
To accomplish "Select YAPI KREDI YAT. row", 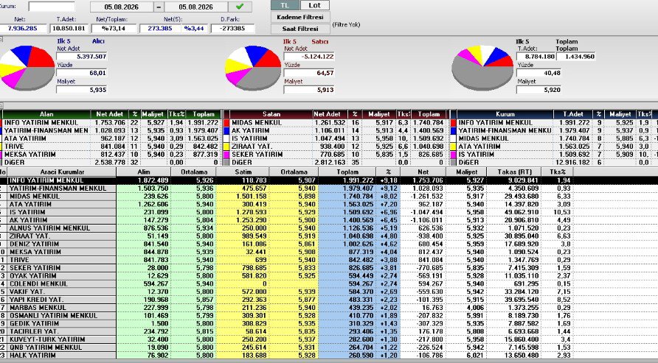I will click(287, 300).
